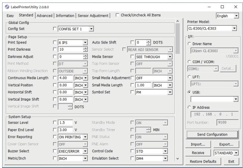This screenshot has width=243, height=168.
Task: Expand the CONFIG SET 1 dropdown
Action: pyautogui.click(x=76, y=29)
